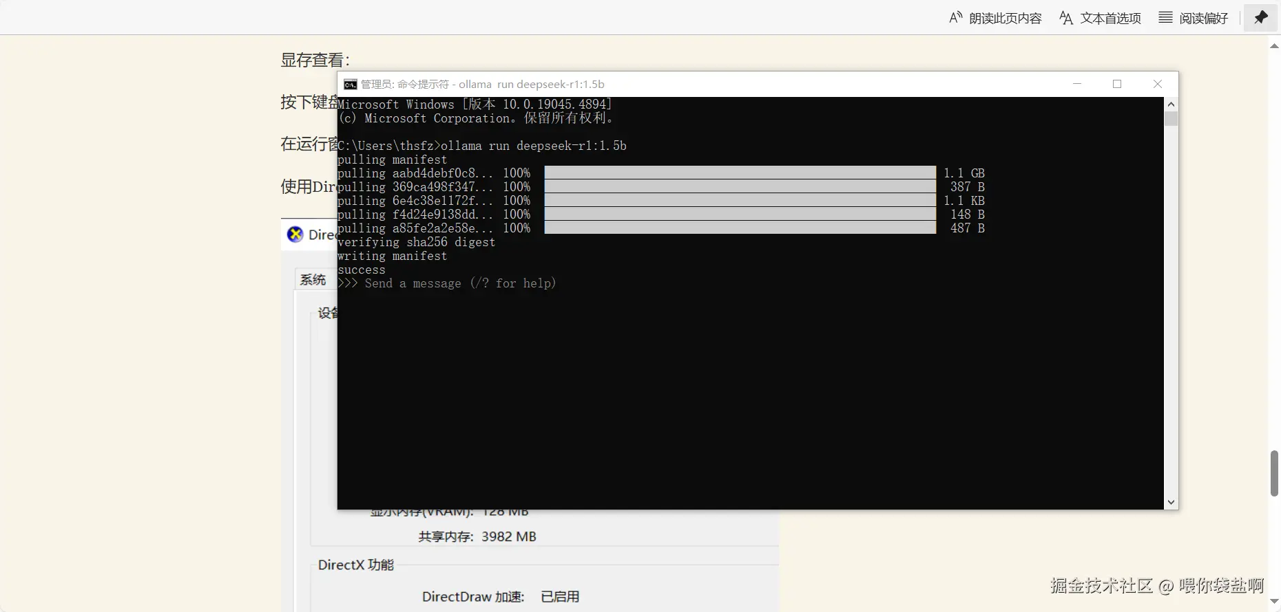This screenshot has width=1281, height=612.
Task: Click the Microsoft Windows version line
Action: 475,105
